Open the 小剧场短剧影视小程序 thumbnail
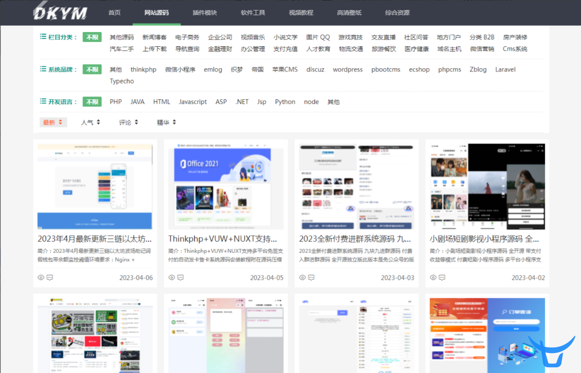This screenshot has height=373, width=581. pos(487,186)
